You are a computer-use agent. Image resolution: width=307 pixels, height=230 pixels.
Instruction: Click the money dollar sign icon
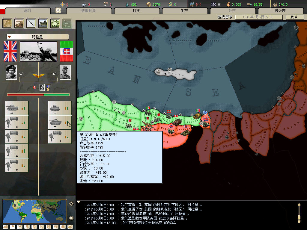tap(170, 4)
